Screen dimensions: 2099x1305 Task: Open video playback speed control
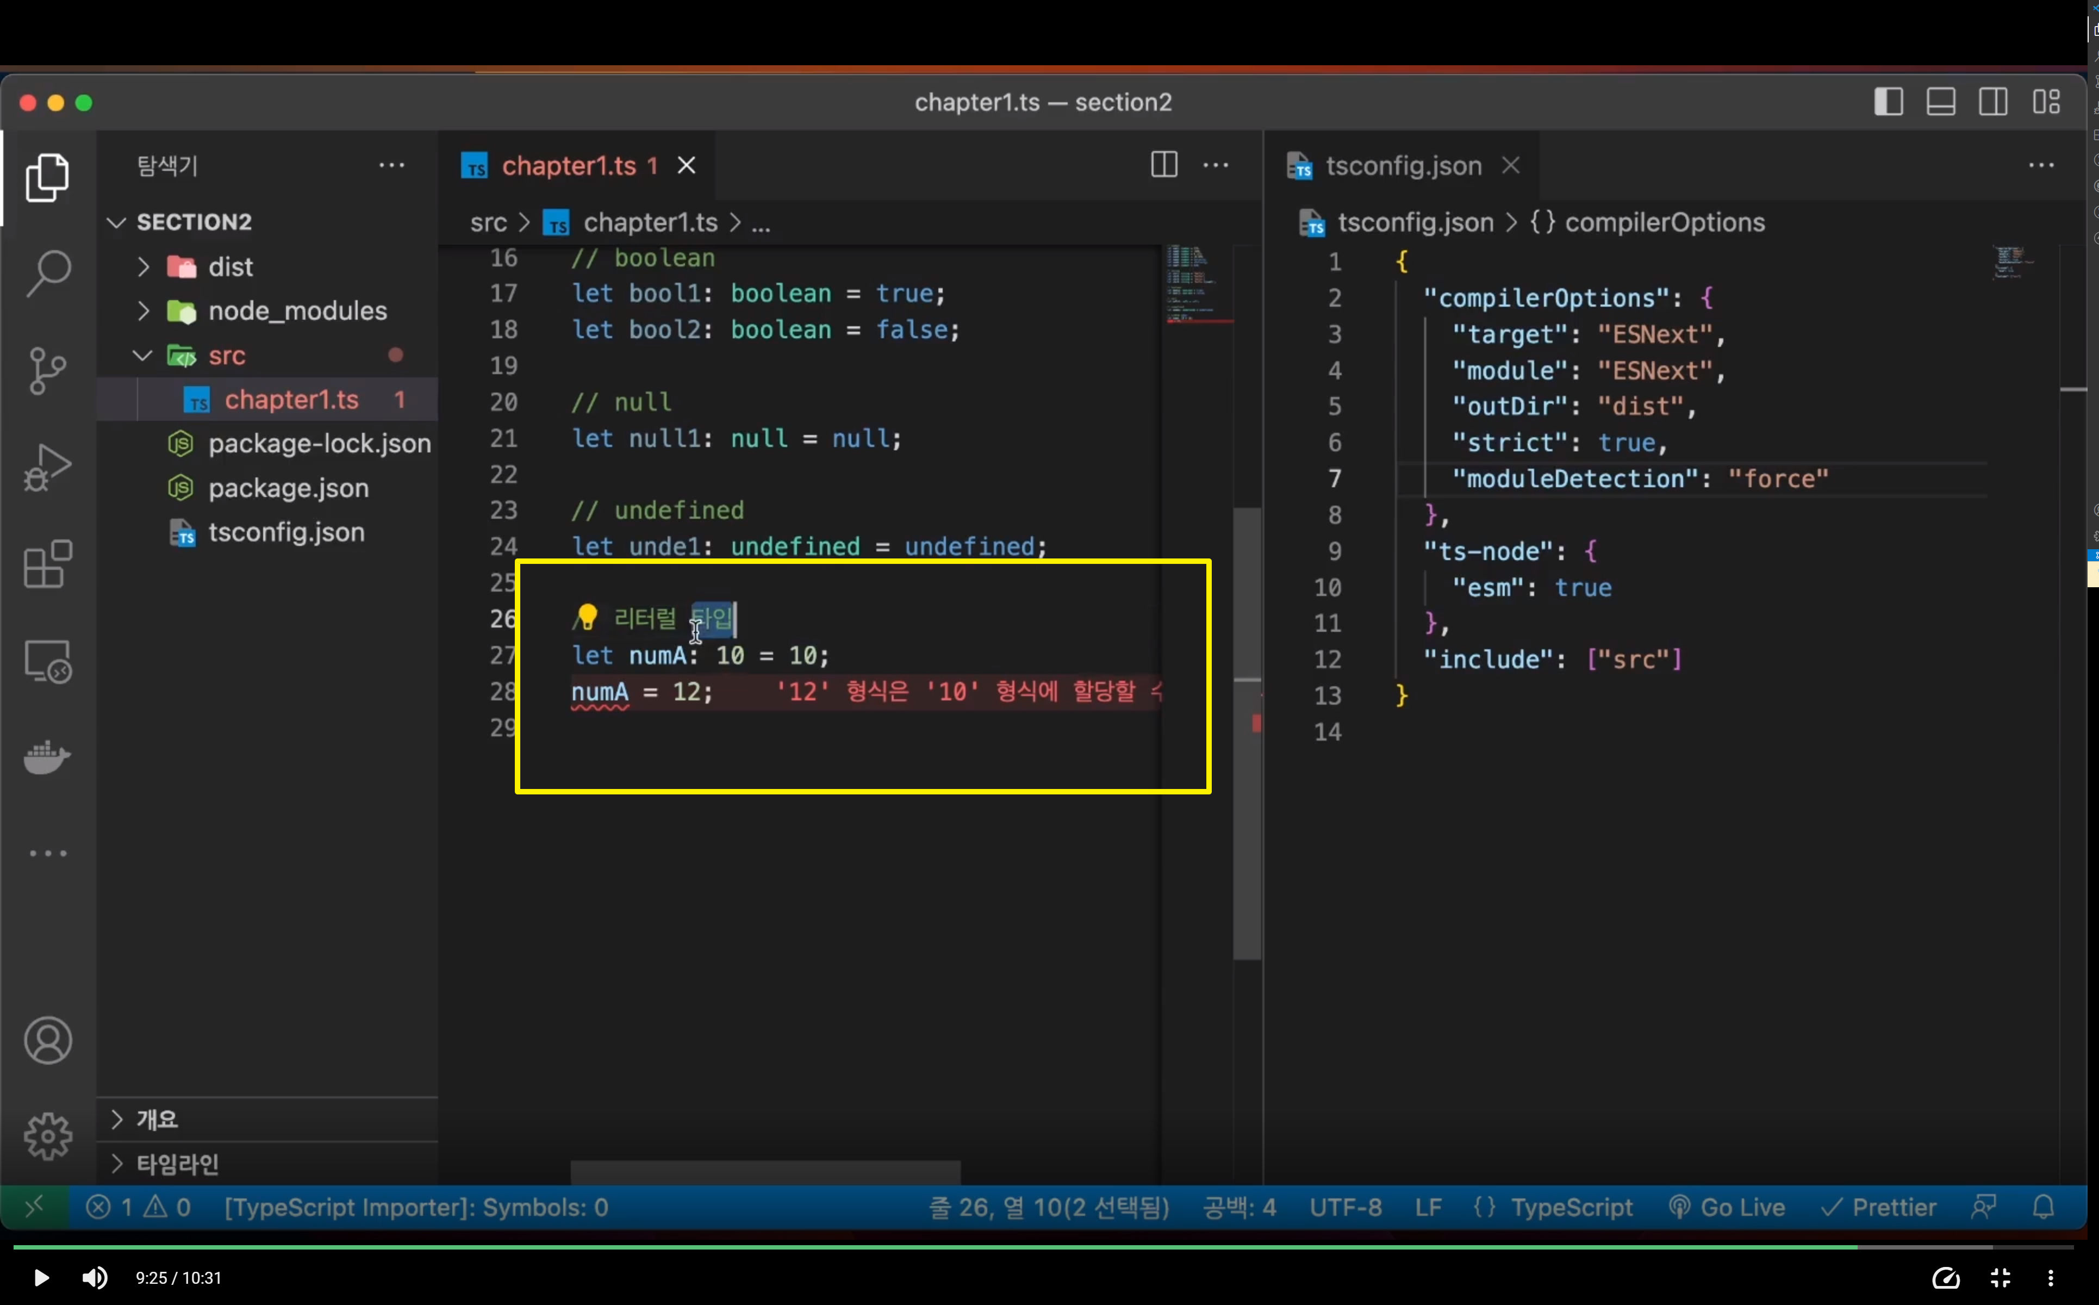tap(1946, 1277)
